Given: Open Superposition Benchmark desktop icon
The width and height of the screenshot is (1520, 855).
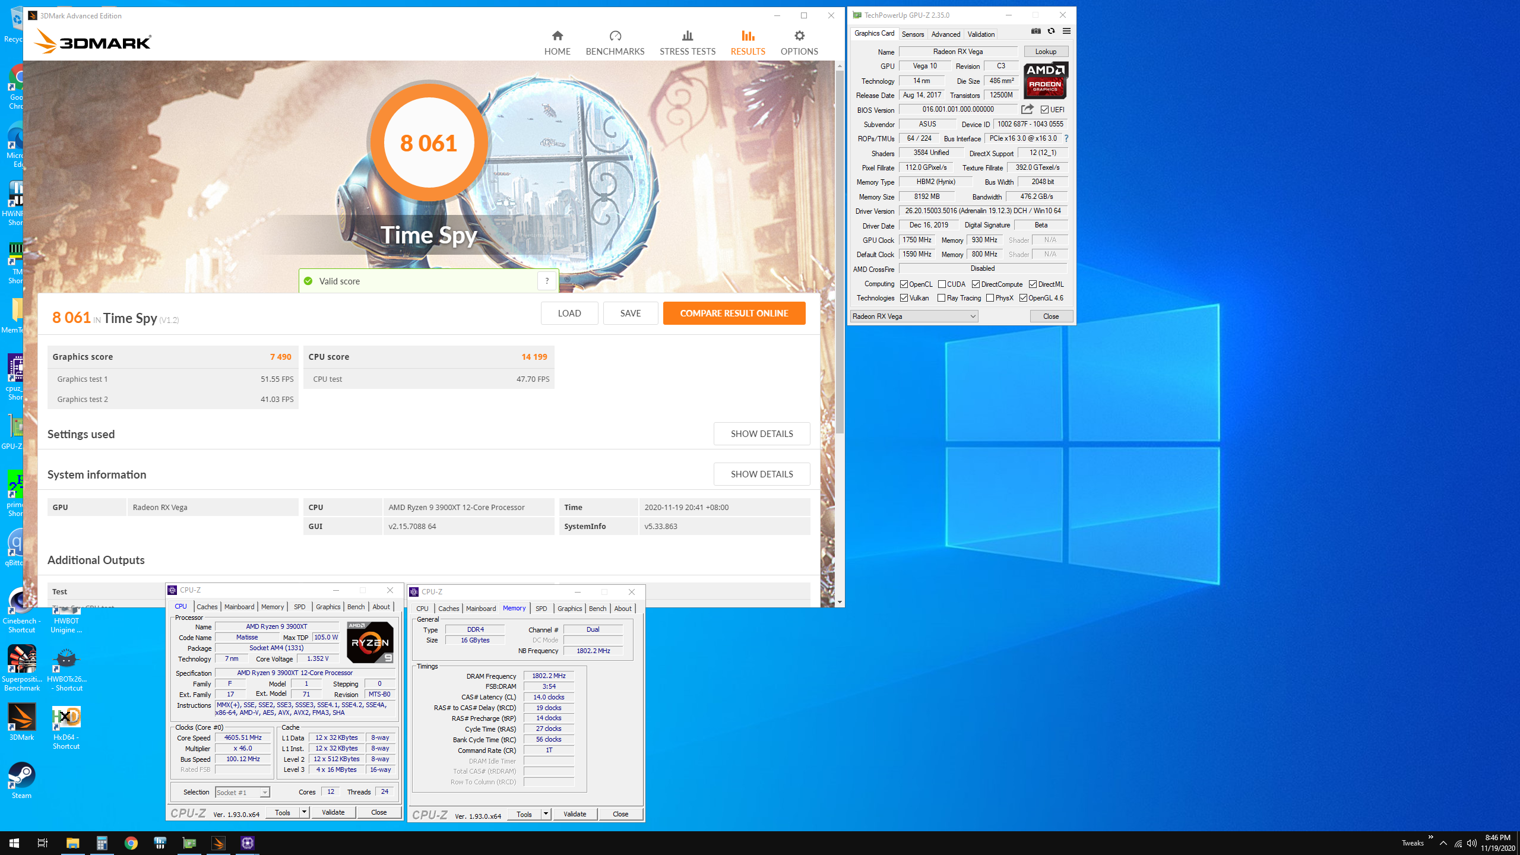Looking at the screenshot, I should pos(22,669).
